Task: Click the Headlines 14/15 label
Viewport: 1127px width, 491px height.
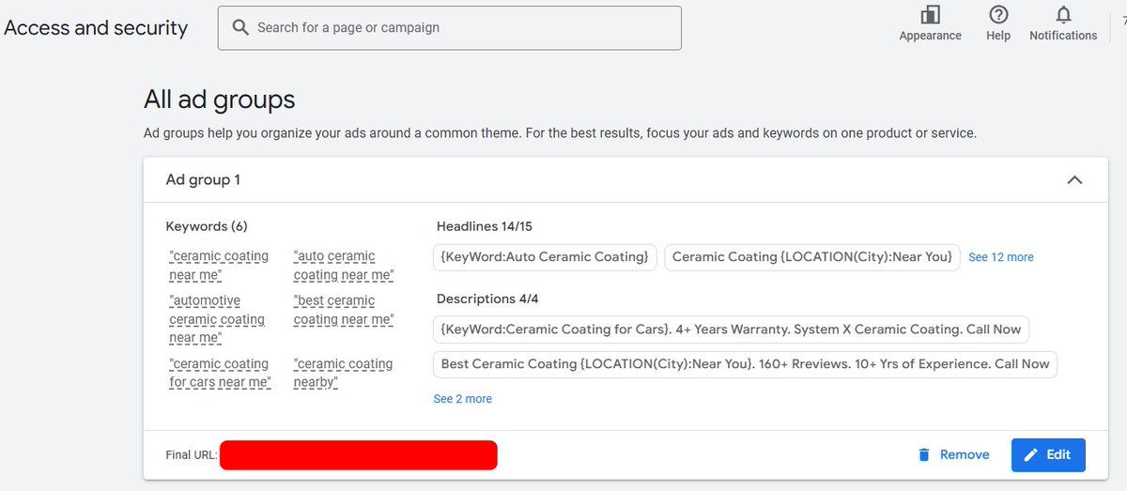Action: [x=486, y=226]
